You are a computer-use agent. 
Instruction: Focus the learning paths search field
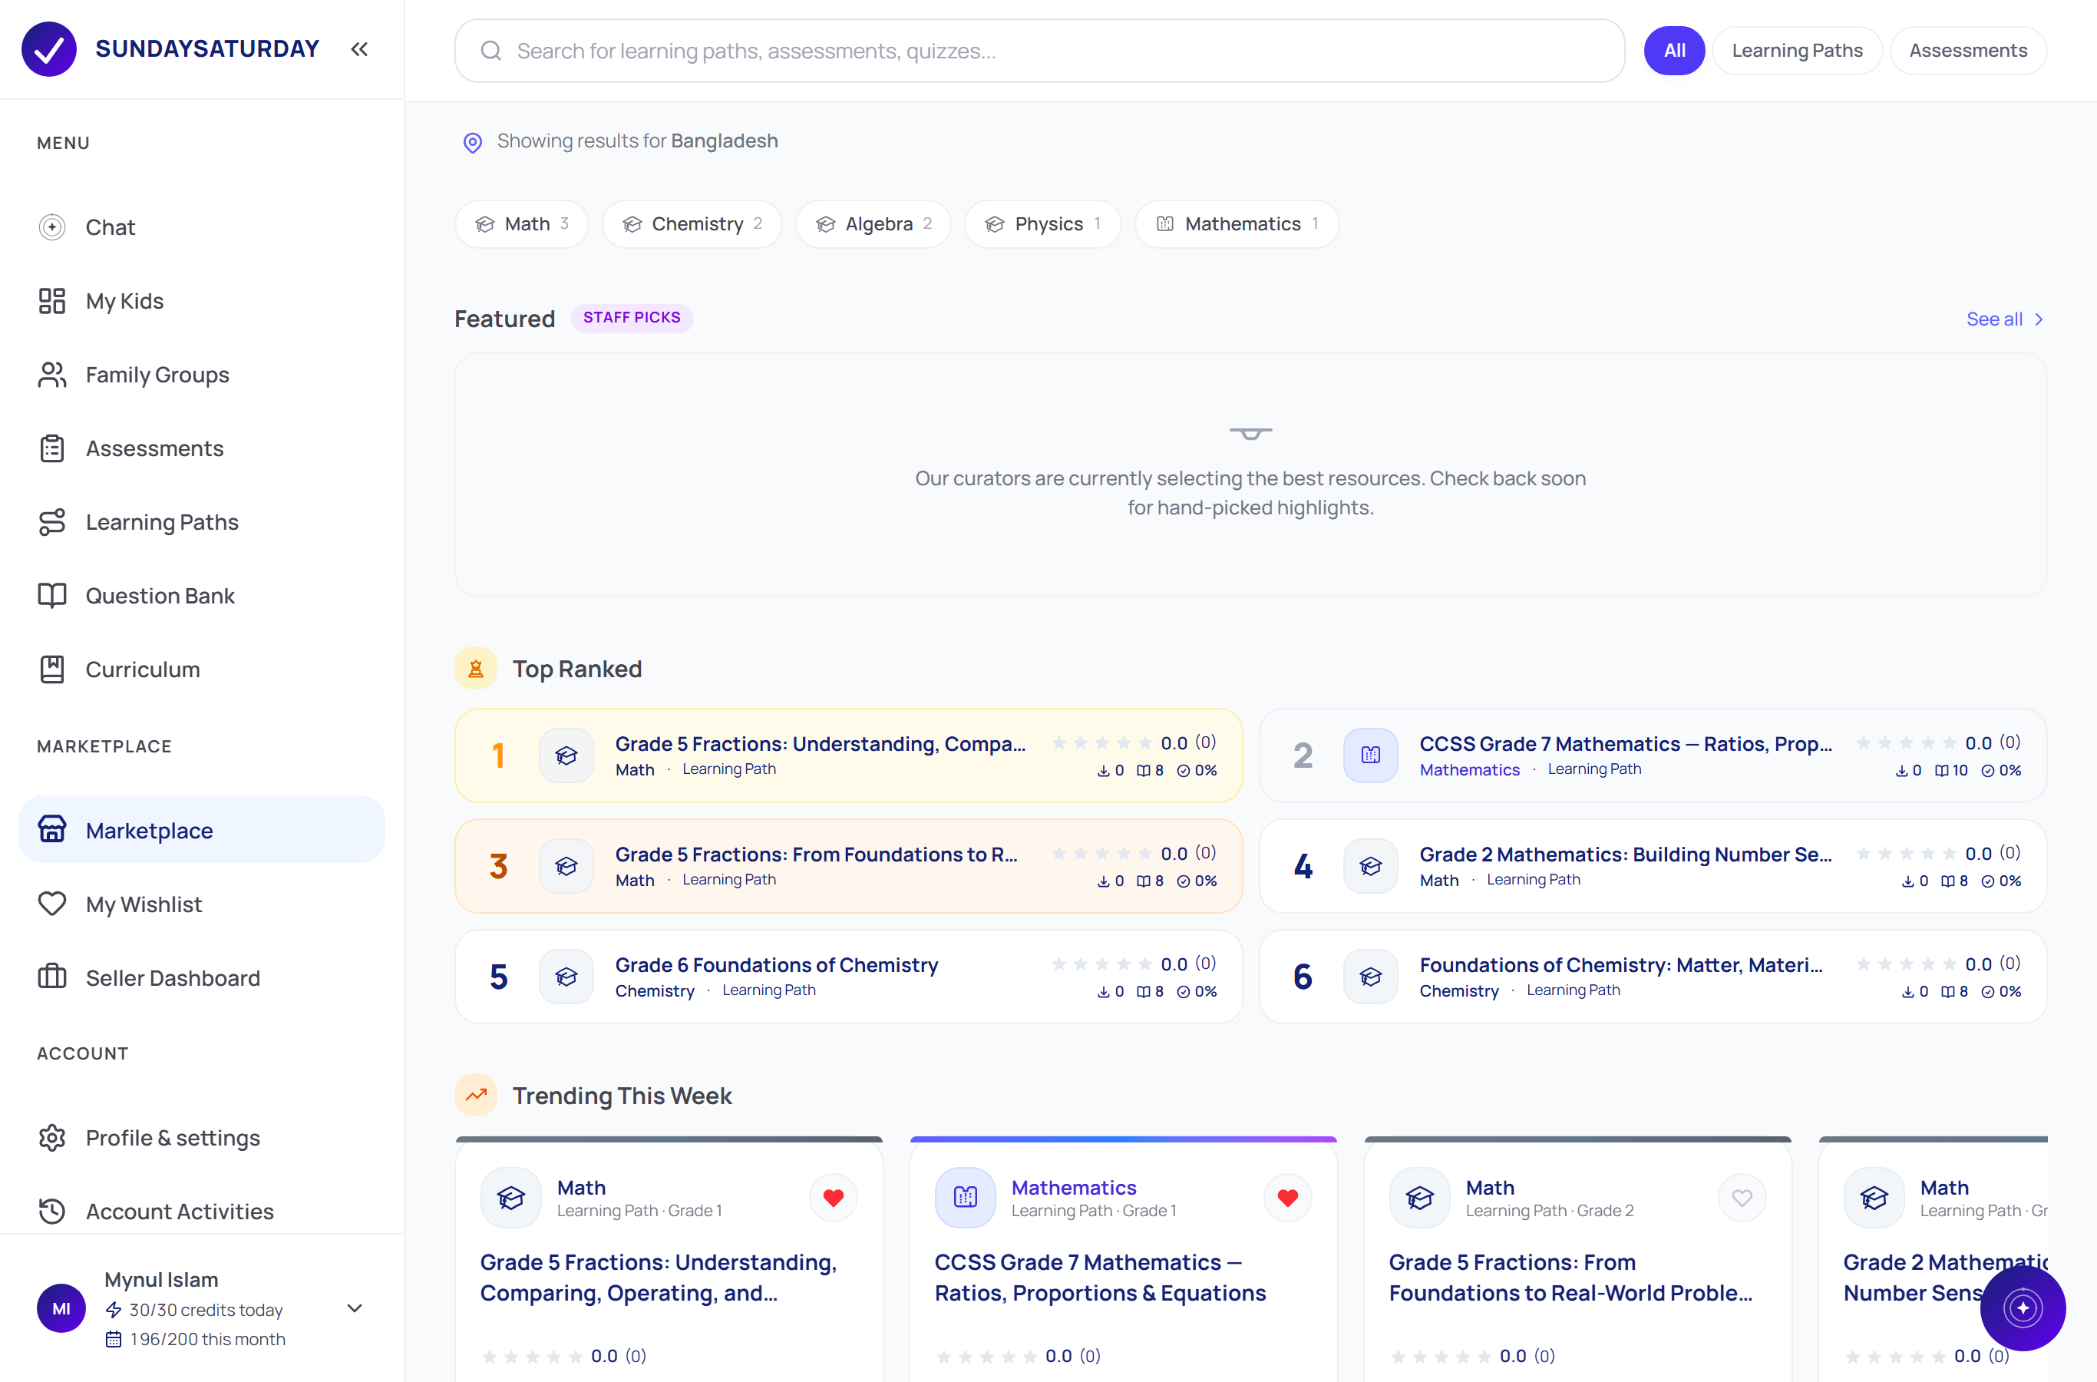(1040, 51)
